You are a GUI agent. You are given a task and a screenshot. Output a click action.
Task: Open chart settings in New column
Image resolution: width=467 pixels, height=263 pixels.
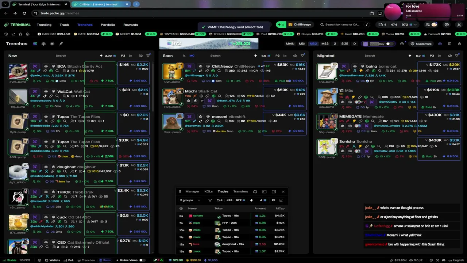coord(131,56)
